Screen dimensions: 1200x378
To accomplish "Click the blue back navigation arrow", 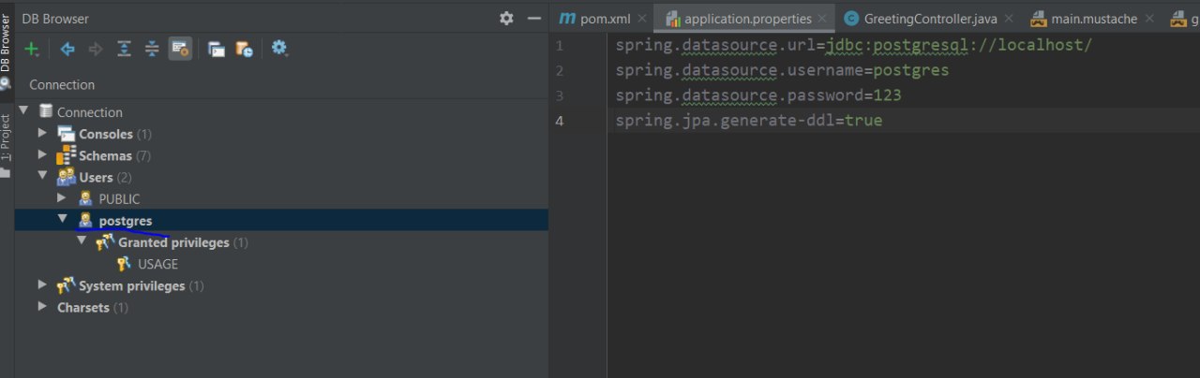I will [67, 49].
